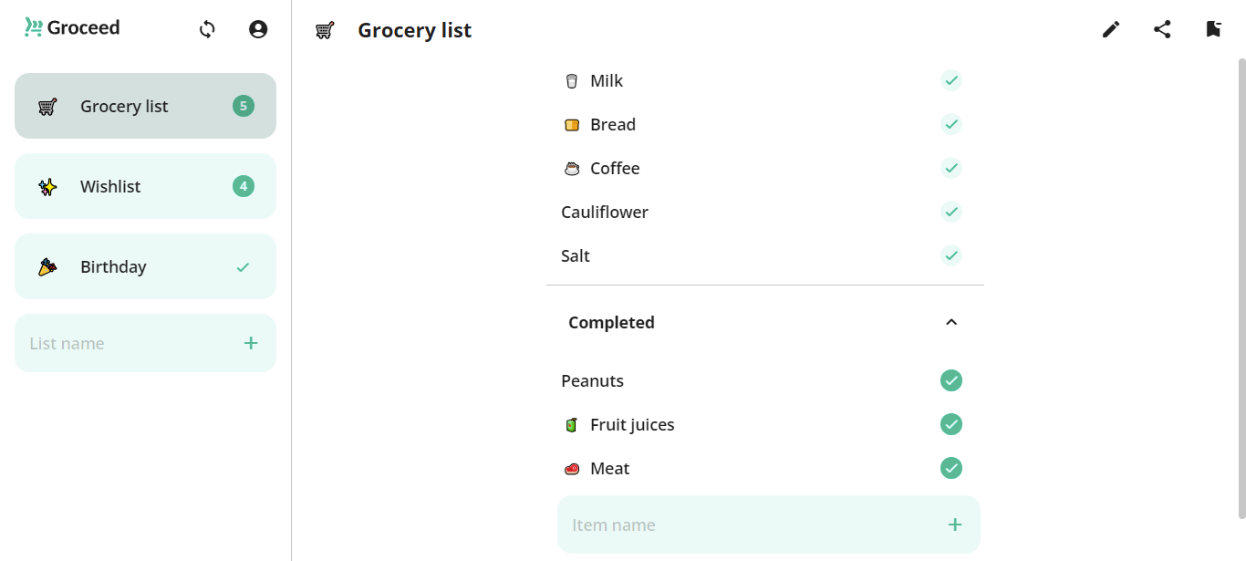Open the edit pencil icon for Grocery list
The image size is (1246, 561).
coord(1111,29)
